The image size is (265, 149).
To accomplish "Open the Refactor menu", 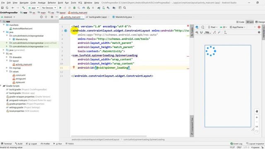I will (52, 3).
